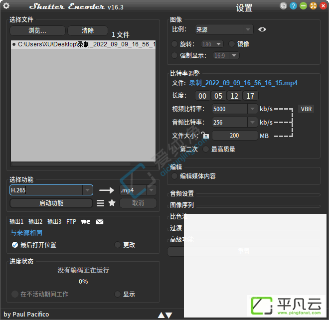The height and width of the screenshot is (320, 329).
Task: Close the app with red X button
Action: (x=324, y=6)
